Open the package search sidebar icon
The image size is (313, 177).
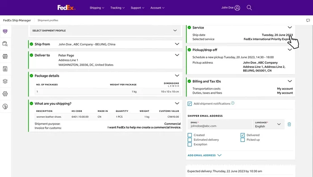5,44
